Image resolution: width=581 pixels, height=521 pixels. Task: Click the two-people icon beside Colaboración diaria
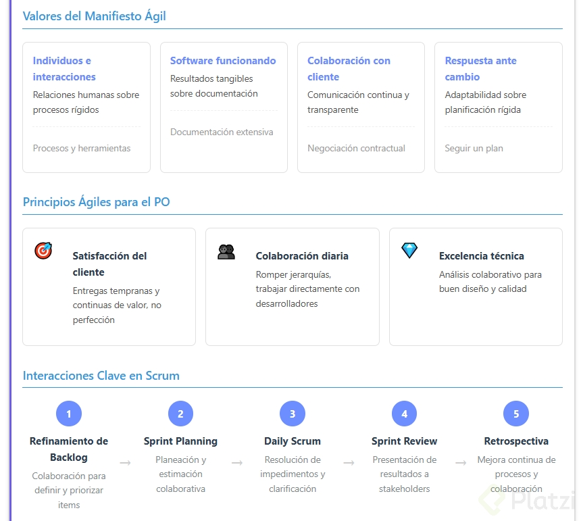226,251
